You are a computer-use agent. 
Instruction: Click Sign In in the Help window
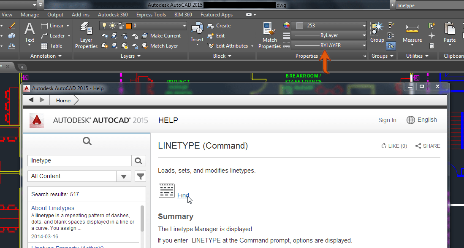[x=387, y=120]
